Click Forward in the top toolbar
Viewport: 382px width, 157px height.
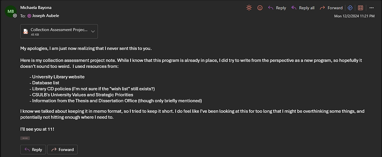331,8
